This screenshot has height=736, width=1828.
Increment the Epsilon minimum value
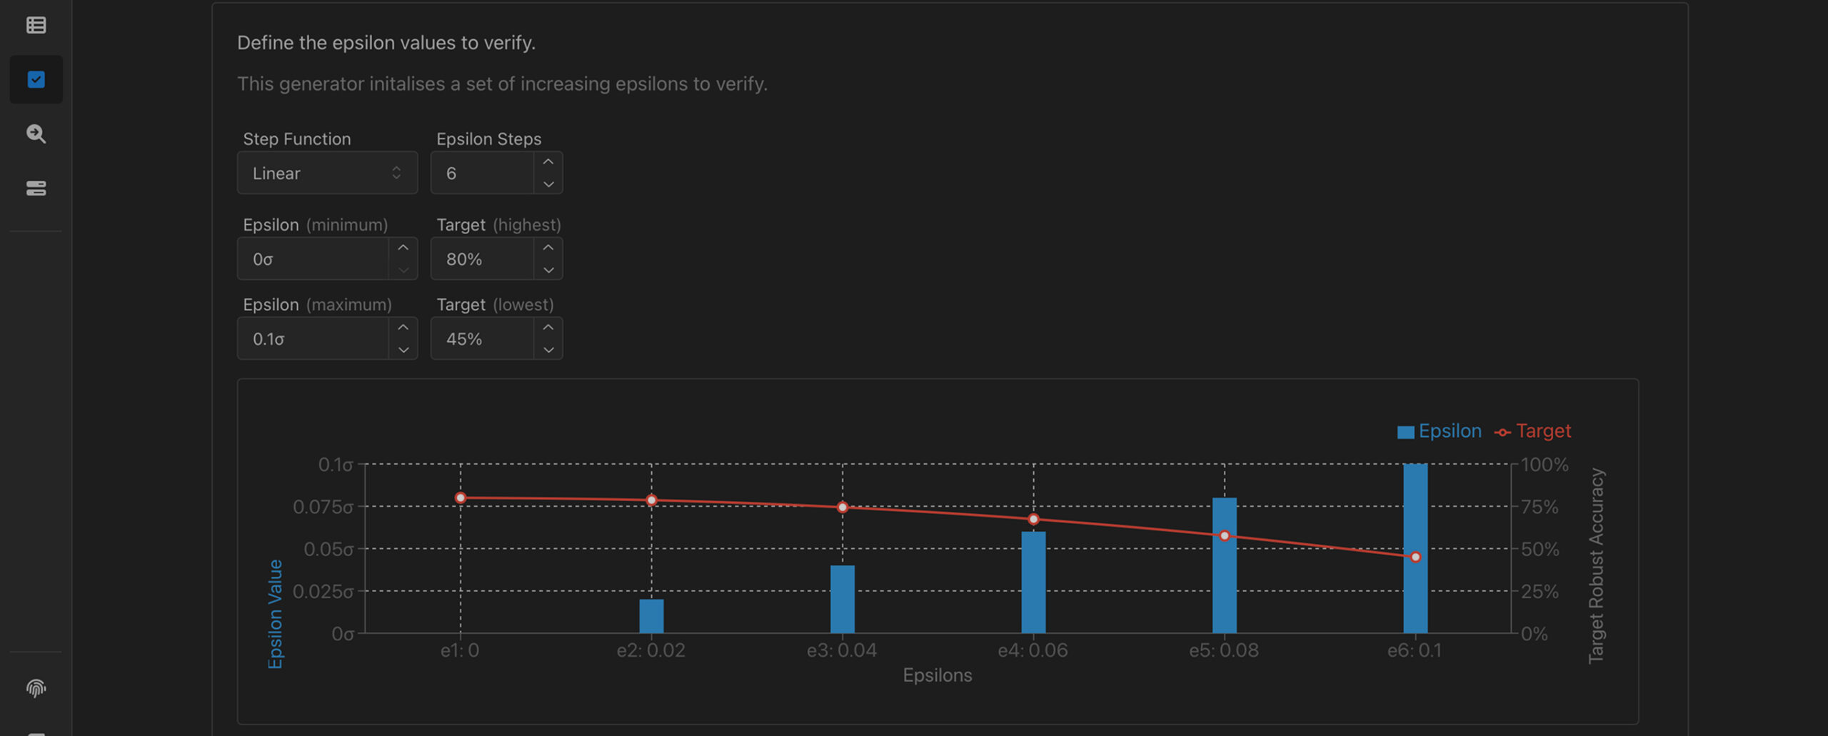403,248
